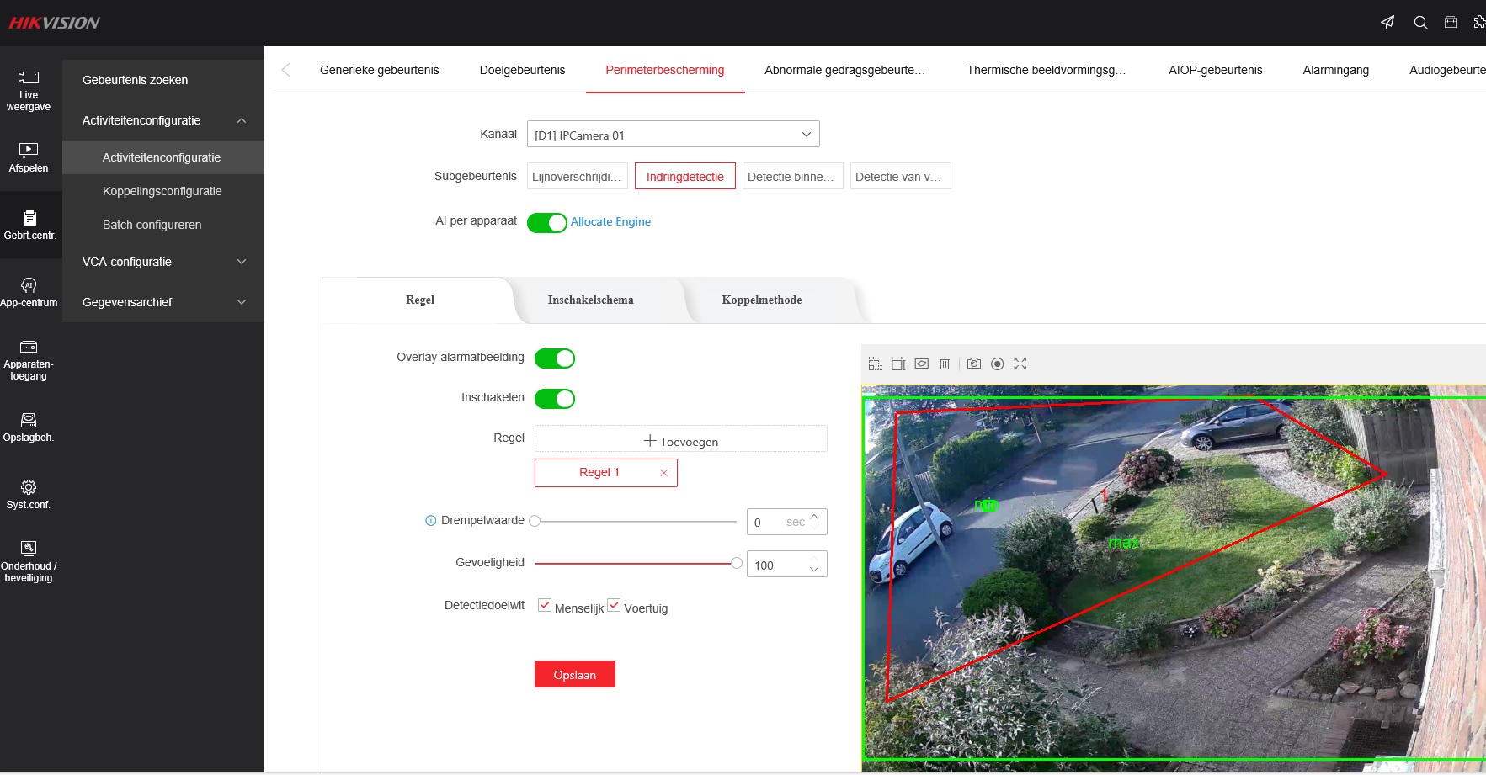Switch to the Inschakelschema tab
Viewport: 1486px width, 775px height.
590,300
